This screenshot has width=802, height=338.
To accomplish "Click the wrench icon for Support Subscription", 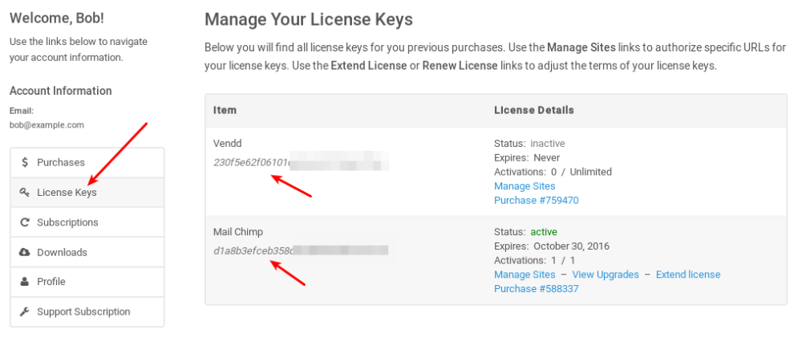I will 25,312.
